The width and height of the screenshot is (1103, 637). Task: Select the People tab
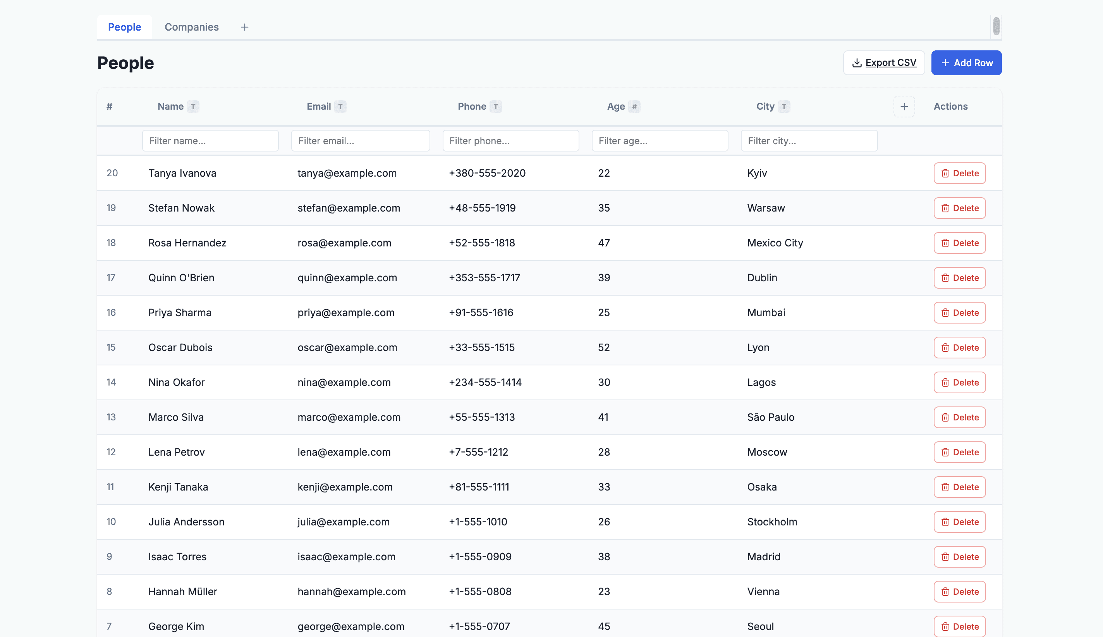[125, 27]
